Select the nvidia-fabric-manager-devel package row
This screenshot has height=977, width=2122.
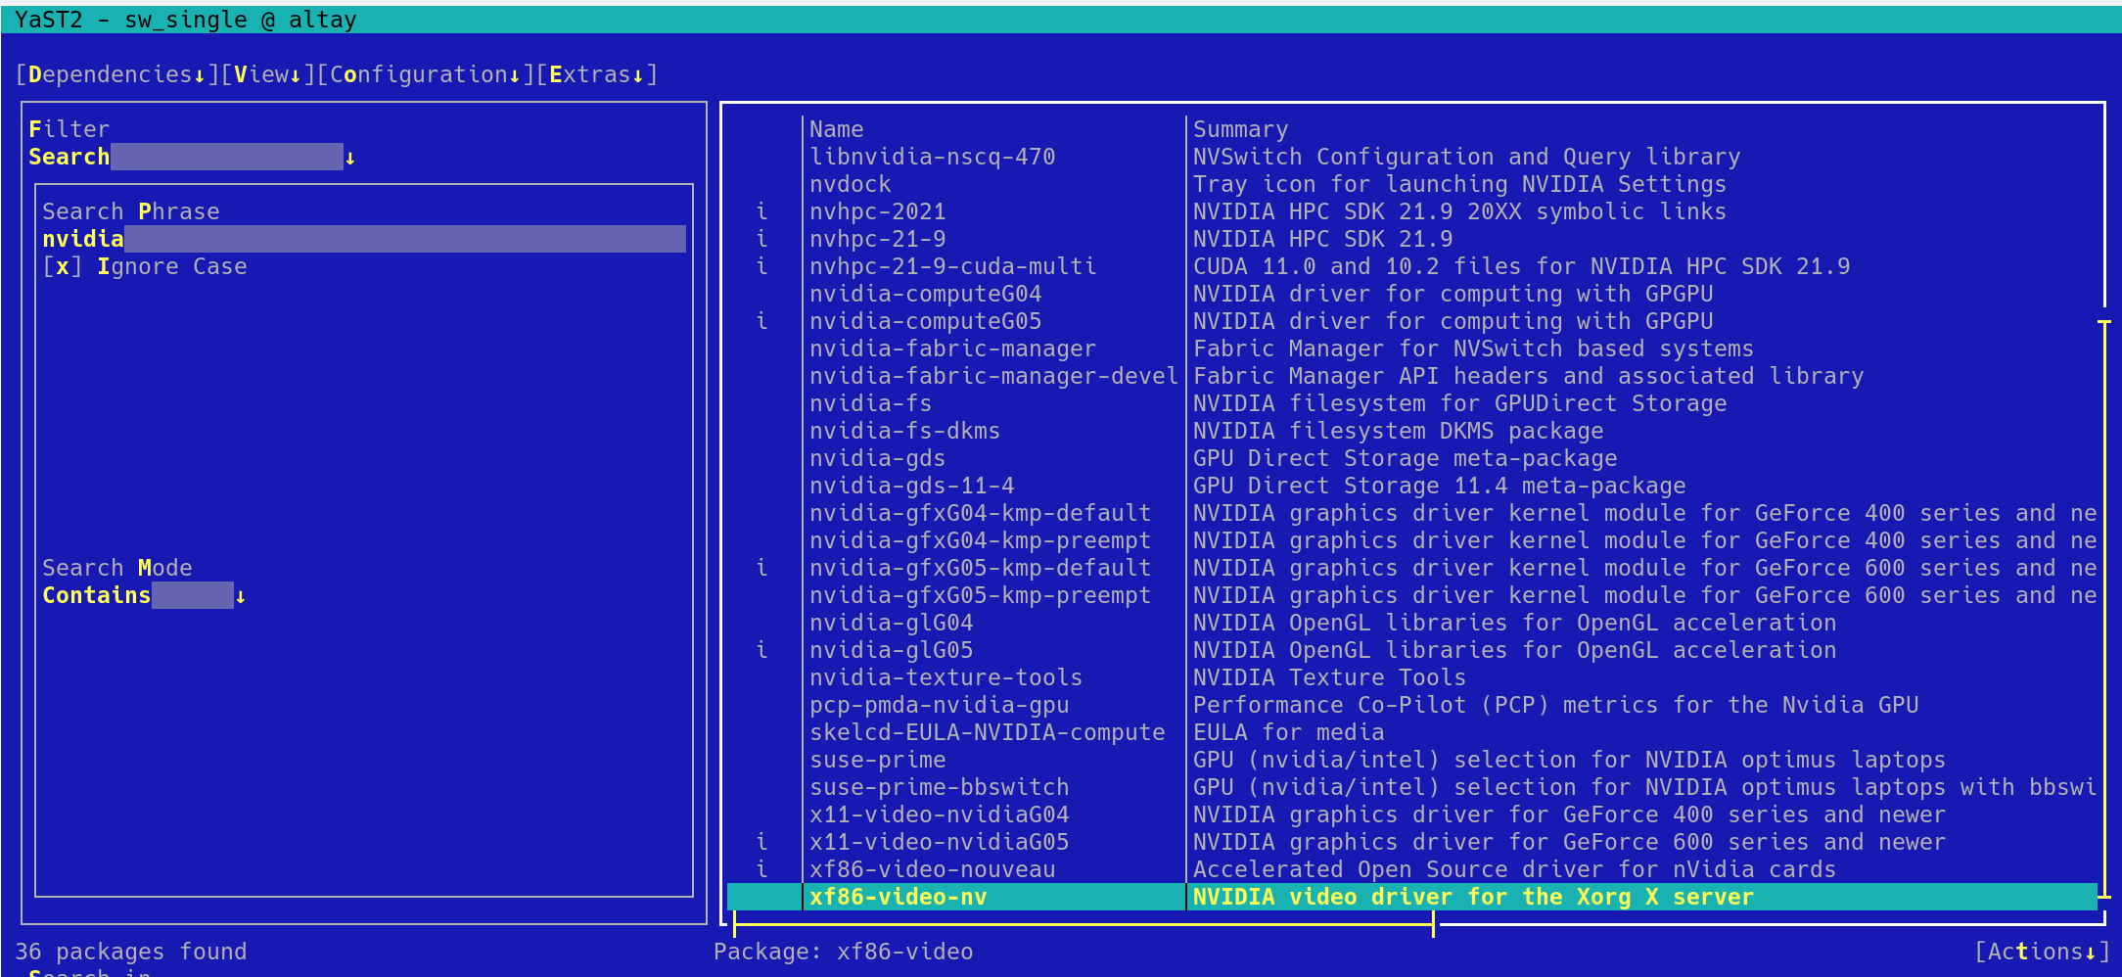click(1411, 376)
